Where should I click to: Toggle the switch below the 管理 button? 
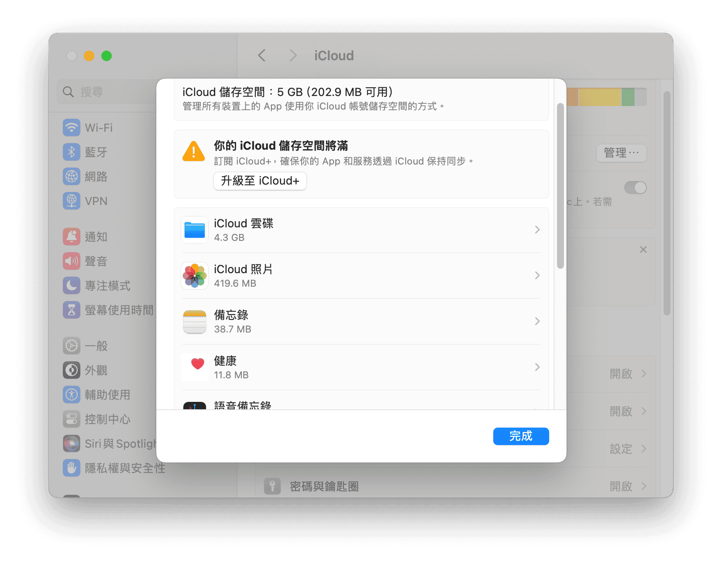click(x=636, y=188)
